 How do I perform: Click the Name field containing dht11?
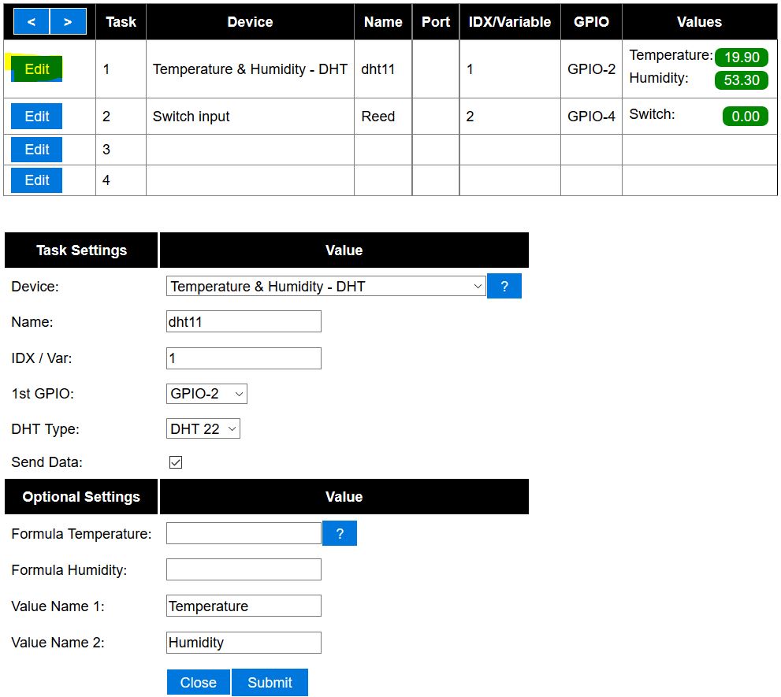(244, 321)
